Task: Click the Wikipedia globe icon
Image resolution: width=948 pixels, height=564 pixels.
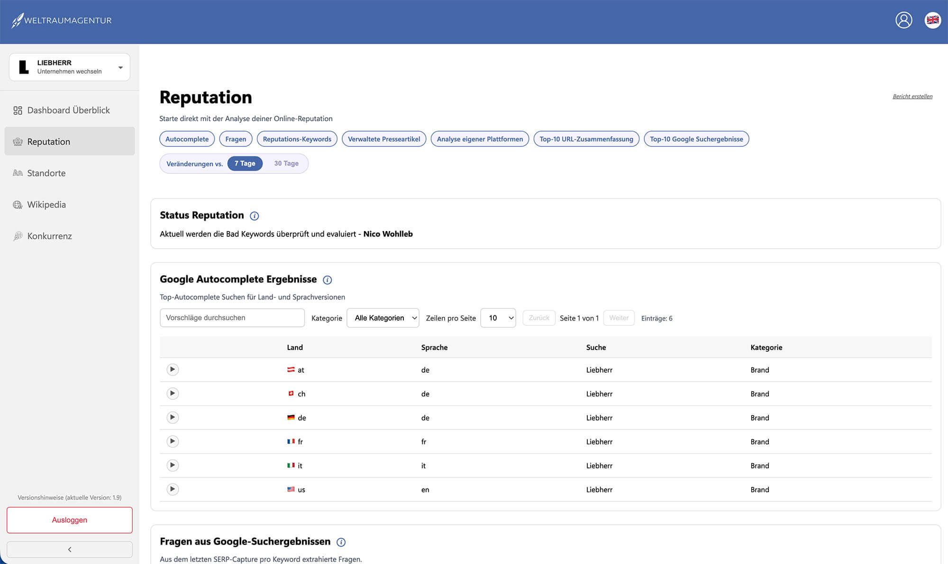Action: [x=18, y=205]
